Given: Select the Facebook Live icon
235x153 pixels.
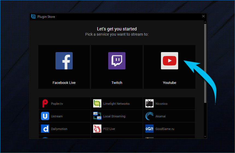Looking at the screenshot, I should coord(64,61).
